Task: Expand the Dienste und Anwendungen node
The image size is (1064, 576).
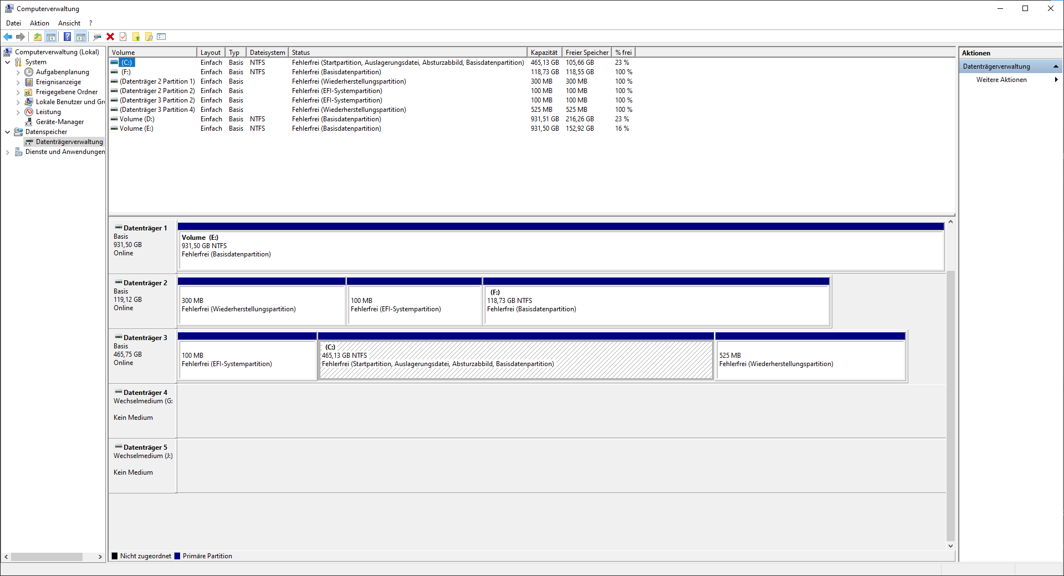Action: [x=8, y=152]
